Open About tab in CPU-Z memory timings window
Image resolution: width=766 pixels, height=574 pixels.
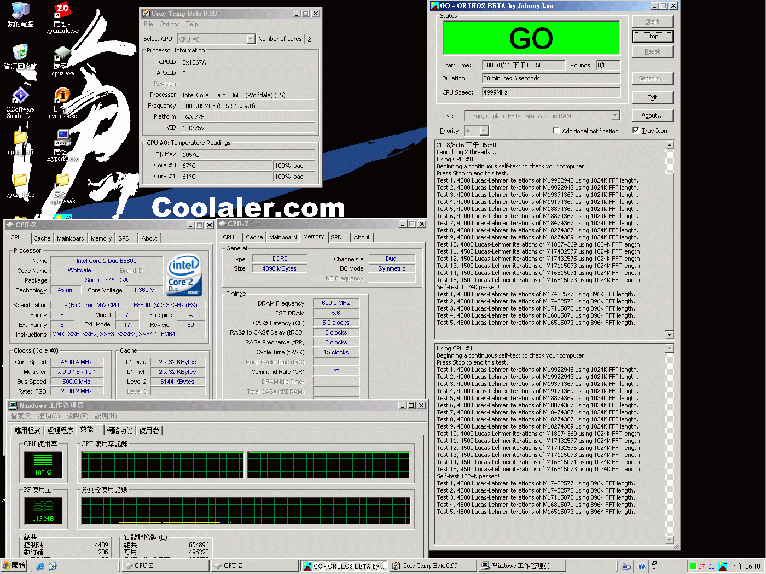click(x=361, y=237)
